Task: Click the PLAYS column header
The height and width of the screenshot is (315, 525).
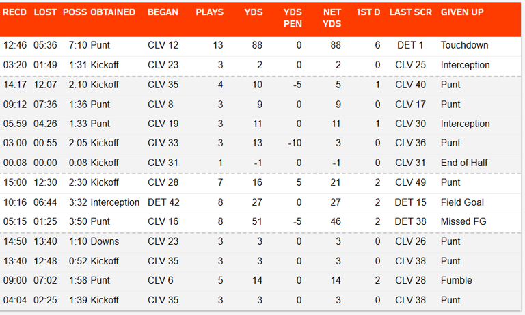Action: coord(209,12)
